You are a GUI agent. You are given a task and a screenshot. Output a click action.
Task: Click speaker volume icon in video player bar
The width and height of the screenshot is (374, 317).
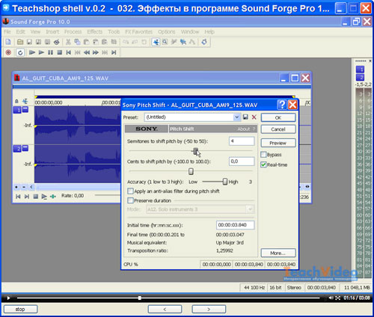click(331, 298)
